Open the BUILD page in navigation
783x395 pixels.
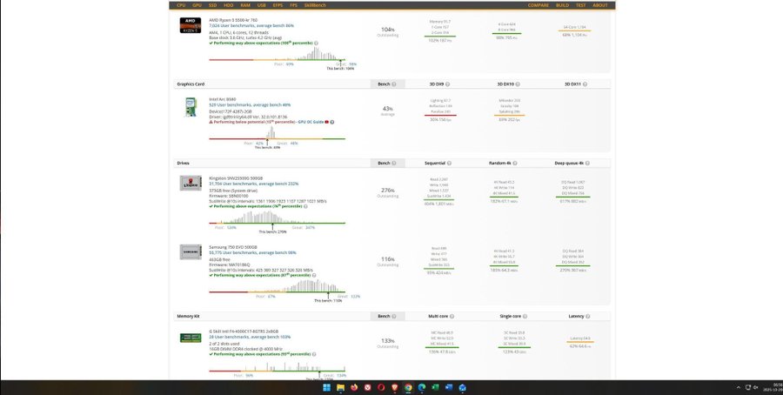pos(562,4)
